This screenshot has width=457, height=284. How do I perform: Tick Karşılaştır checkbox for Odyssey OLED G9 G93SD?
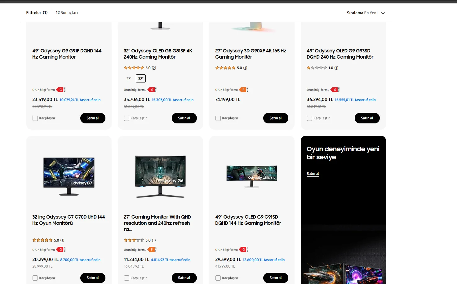click(309, 118)
